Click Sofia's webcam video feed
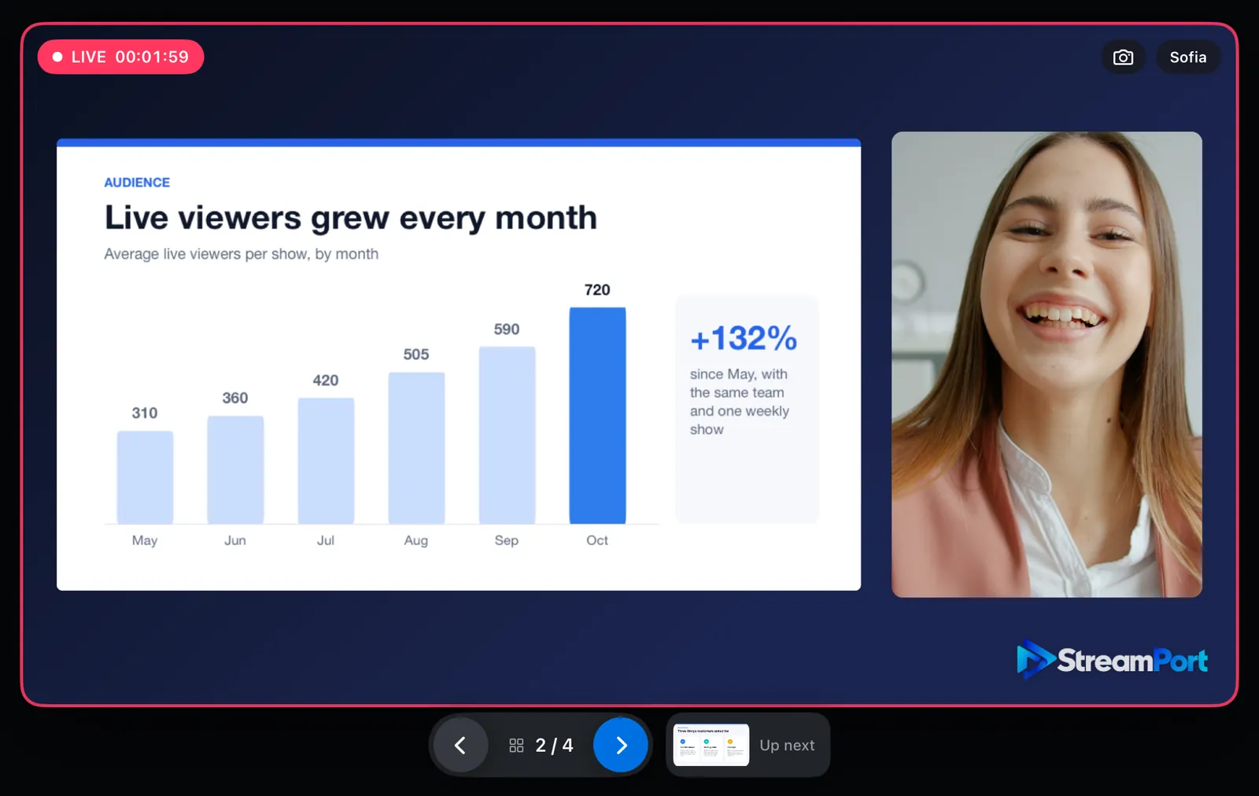Image resolution: width=1259 pixels, height=796 pixels. (x=1047, y=364)
